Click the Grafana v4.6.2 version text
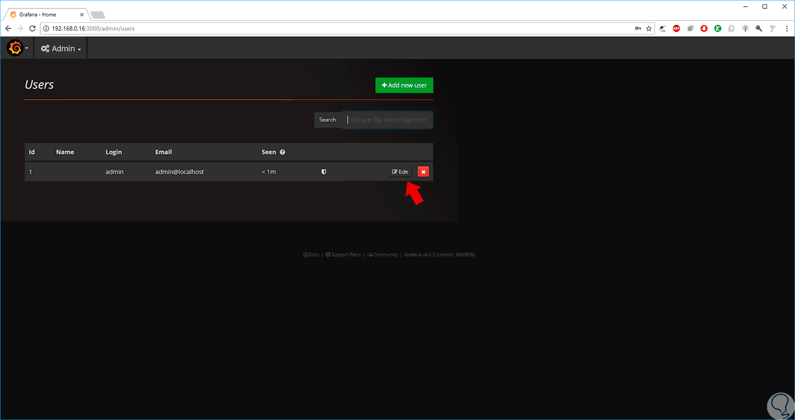This screenshot has width=795, height=420. pos(439,255)
